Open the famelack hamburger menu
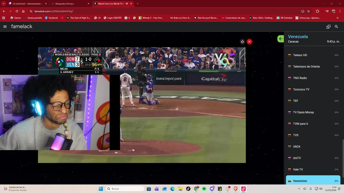344x193 pixels. [5, 27]
